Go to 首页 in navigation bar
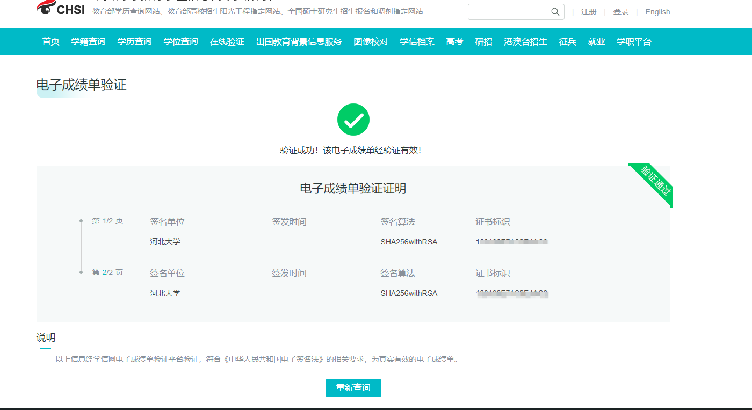Viewport: 752px width, 410px height. pos(51,42)
